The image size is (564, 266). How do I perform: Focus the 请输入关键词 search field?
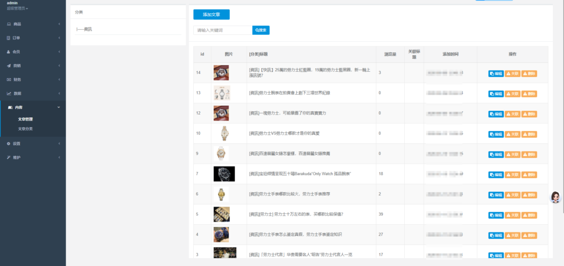[x=223, y=30]
